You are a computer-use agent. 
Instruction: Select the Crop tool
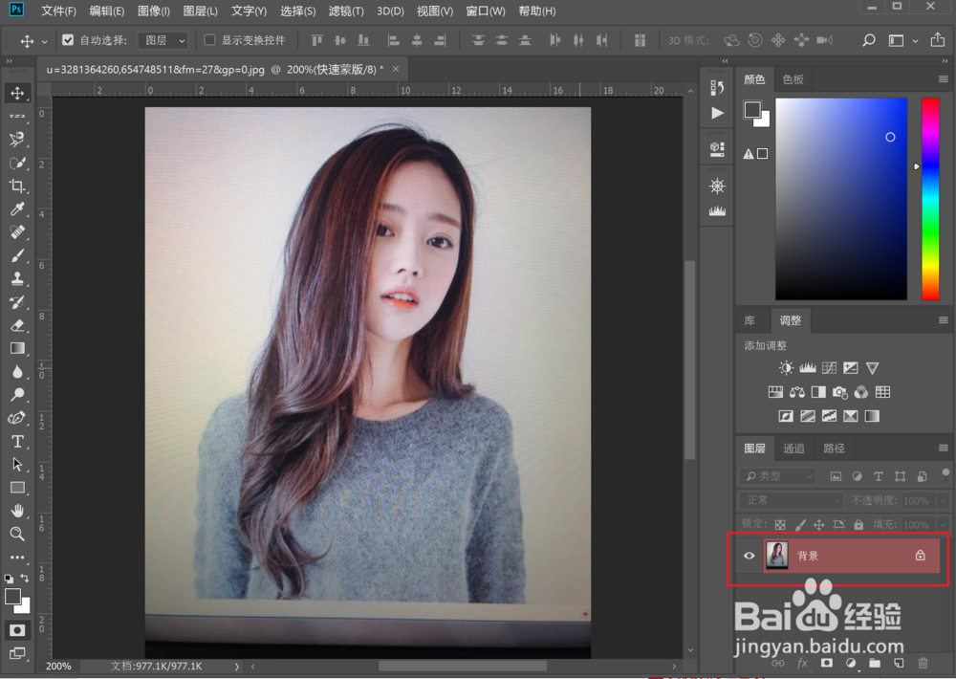(17, 186)
